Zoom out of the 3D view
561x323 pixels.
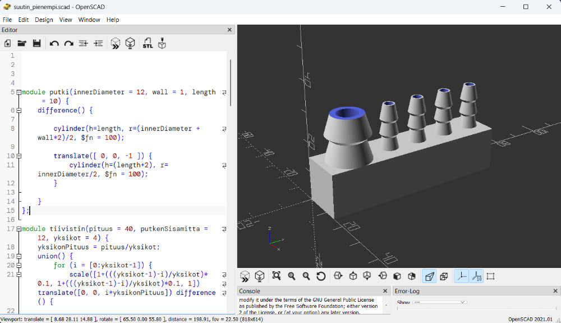click(x=306, y=276)
